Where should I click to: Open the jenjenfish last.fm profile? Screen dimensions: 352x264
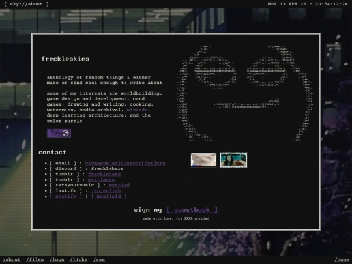tap(106, 190)
